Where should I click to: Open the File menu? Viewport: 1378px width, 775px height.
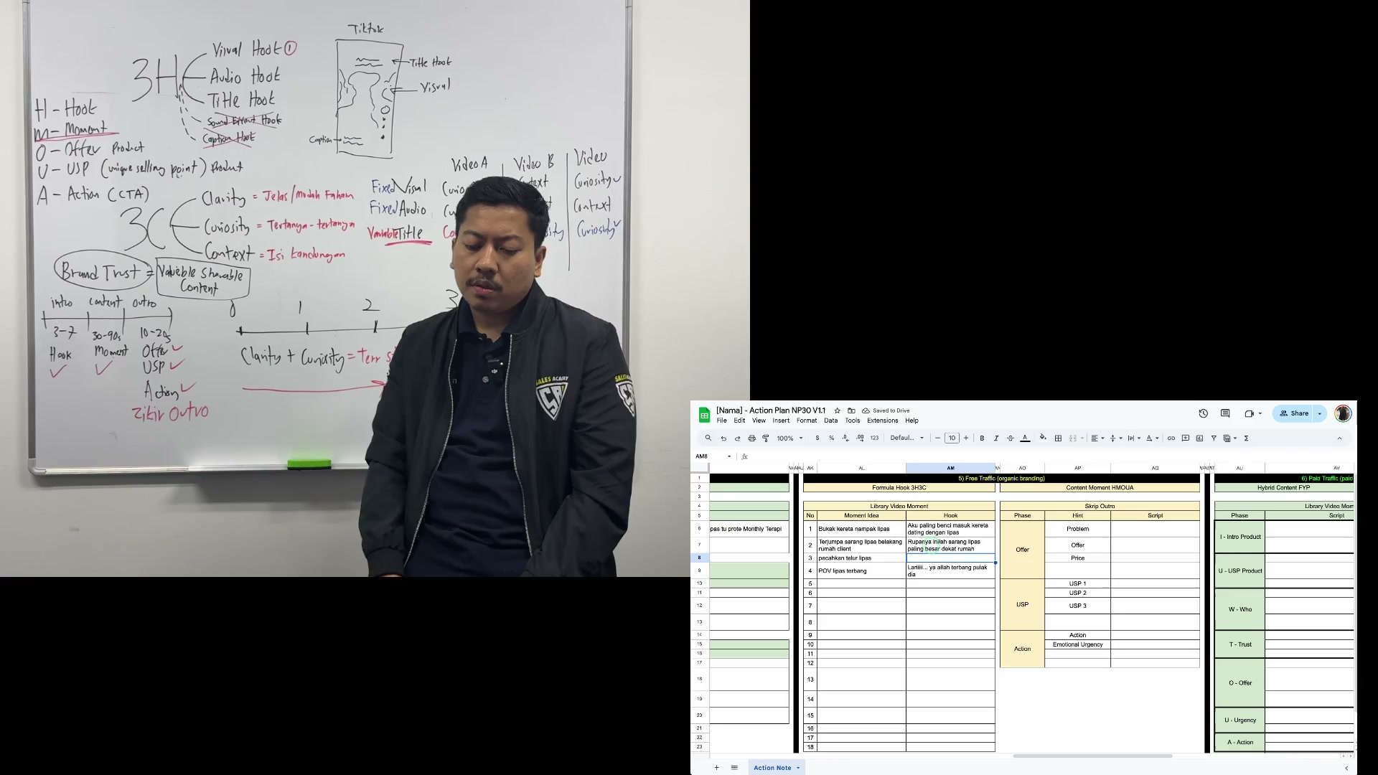721,421
